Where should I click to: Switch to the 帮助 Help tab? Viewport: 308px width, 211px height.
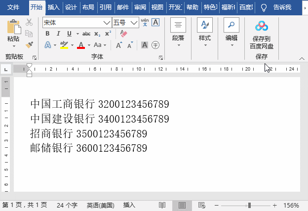pos(192,7)
